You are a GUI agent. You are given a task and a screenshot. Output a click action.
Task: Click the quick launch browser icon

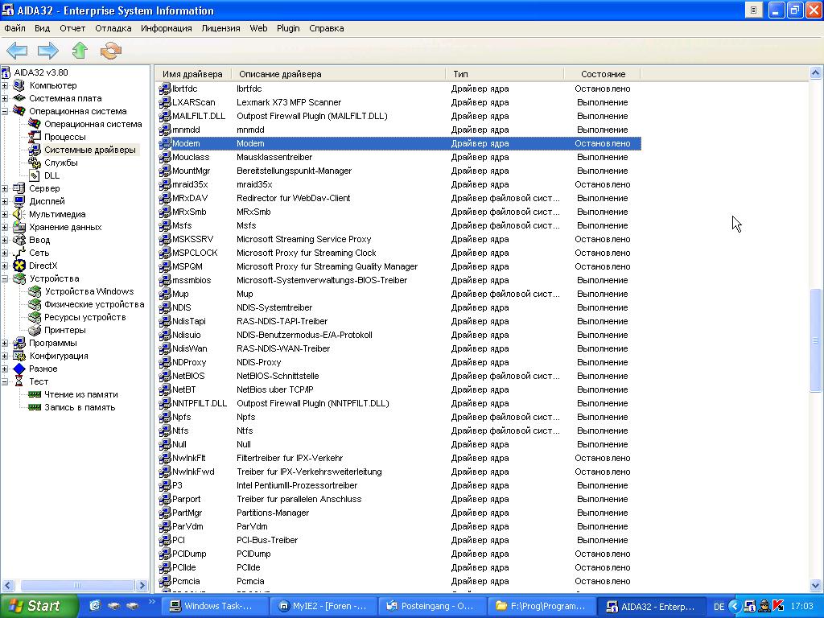coord(95,606)
